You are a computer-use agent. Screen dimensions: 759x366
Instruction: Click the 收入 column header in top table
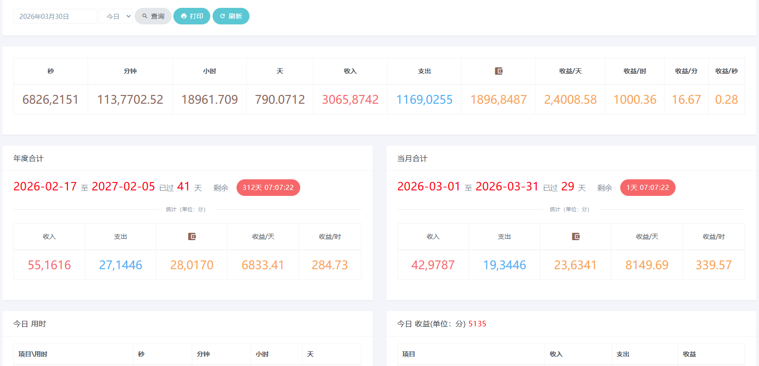point(350,71)
